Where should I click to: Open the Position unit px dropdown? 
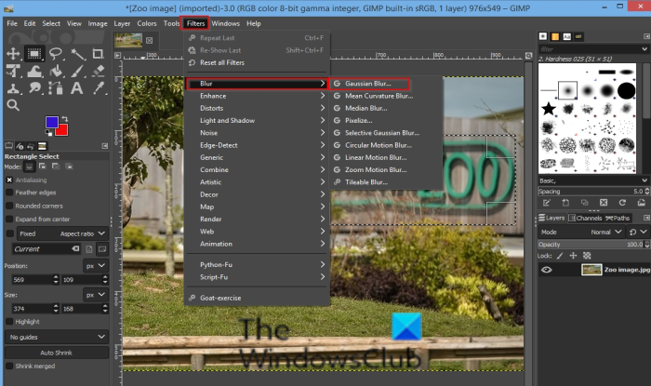(x=96, y=266)
